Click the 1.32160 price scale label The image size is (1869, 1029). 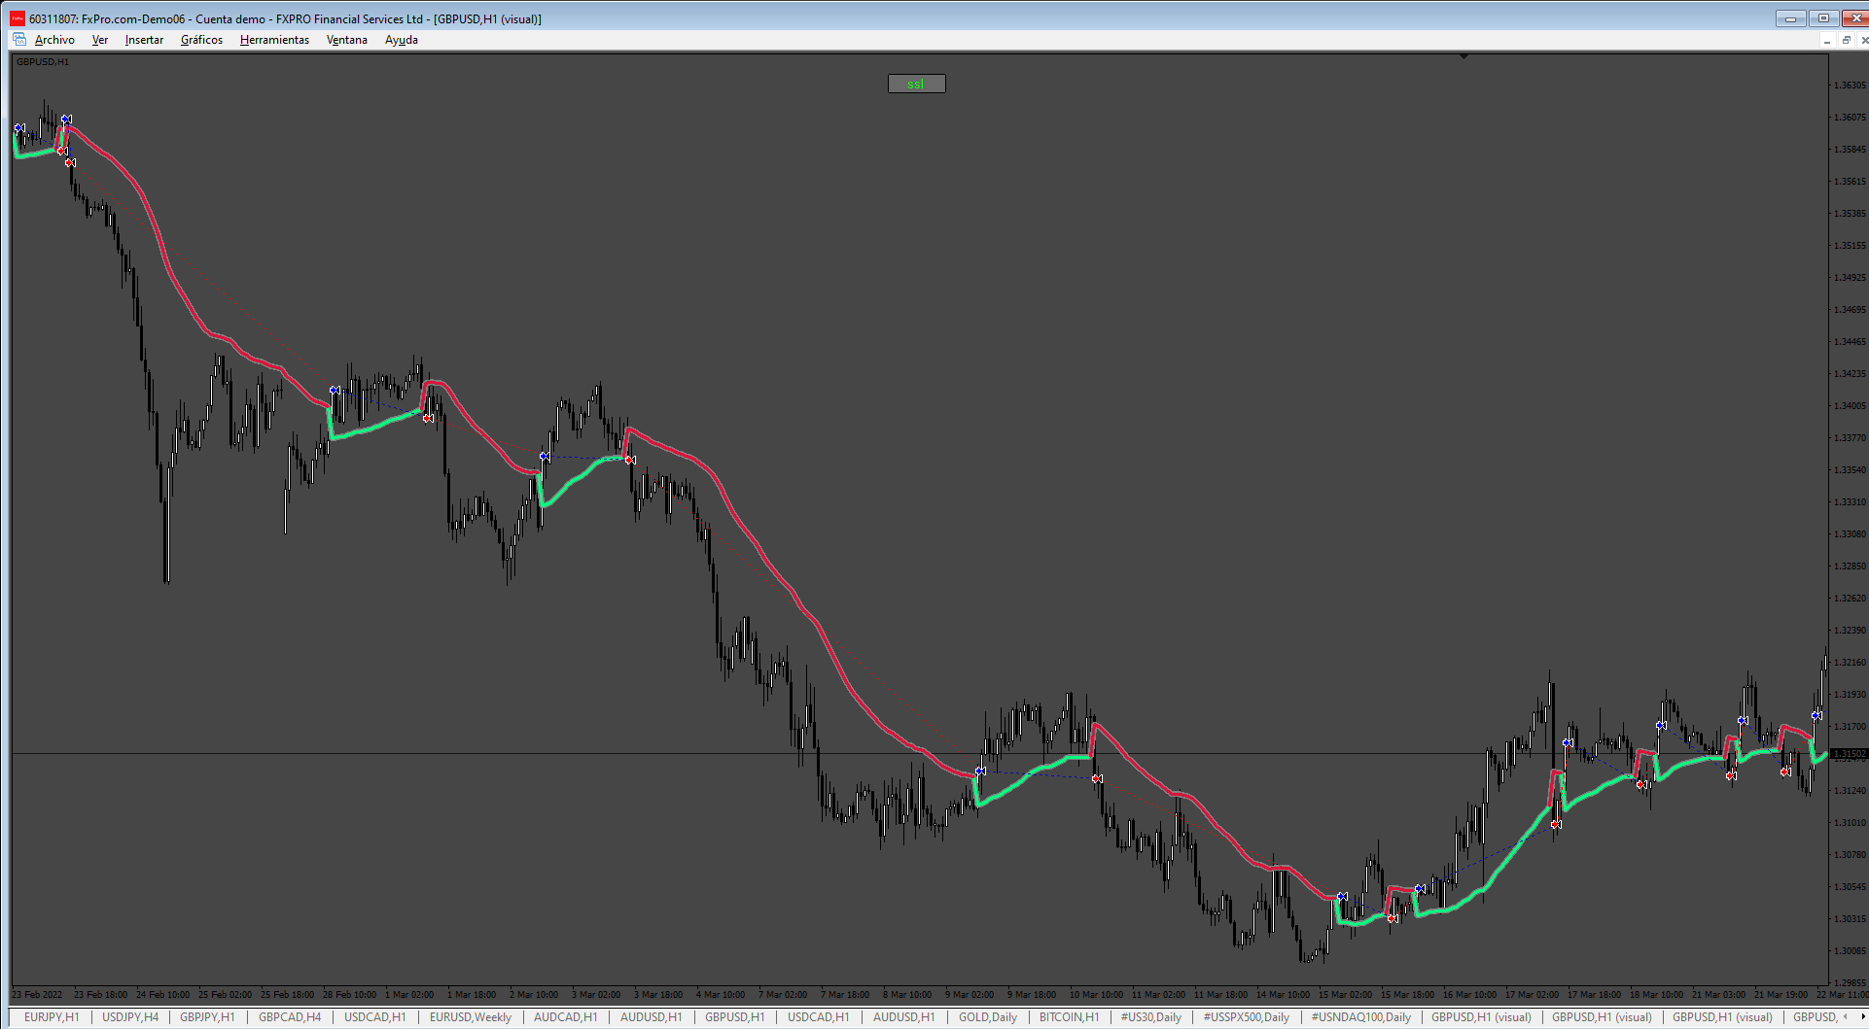(x=1850, y=663)
